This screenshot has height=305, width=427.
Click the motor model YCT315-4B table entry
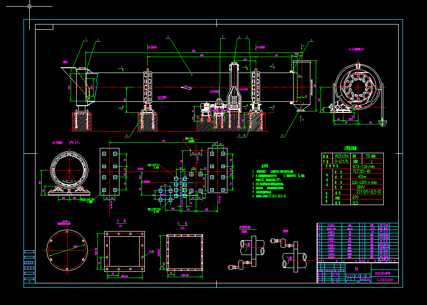(x=363, y=171)
